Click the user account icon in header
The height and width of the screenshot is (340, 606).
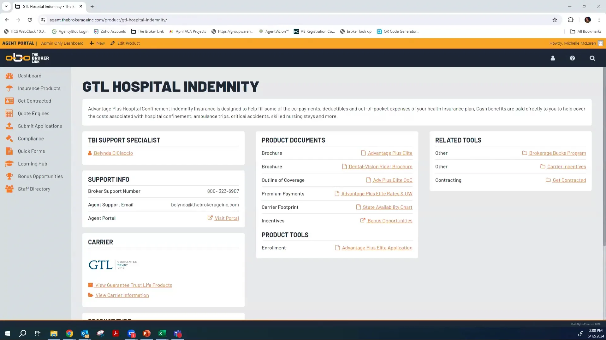pyautogui.click(x=553, y=58)
